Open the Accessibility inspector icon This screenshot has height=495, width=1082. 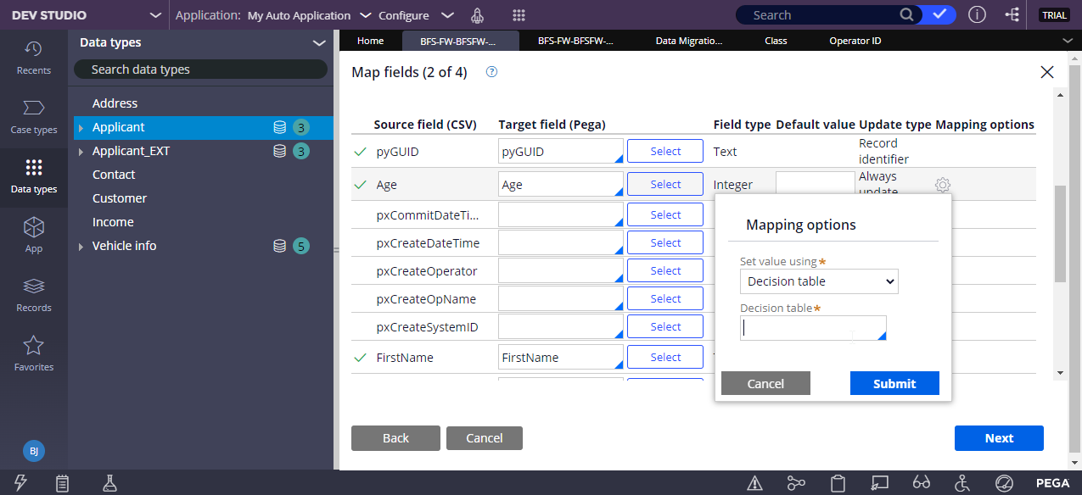(961, 482)
